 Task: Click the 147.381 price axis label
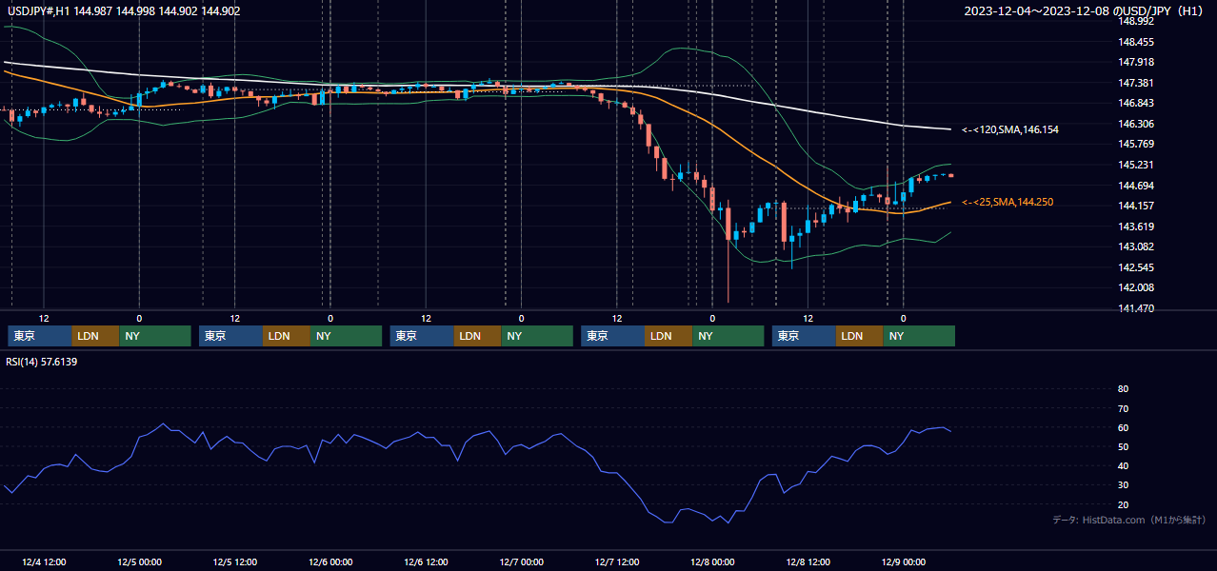[1136, 83]
